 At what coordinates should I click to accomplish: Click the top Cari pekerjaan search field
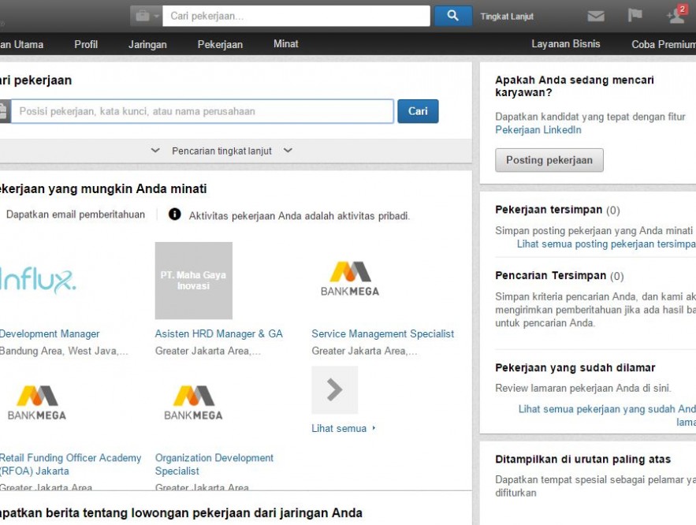pos(296,16)
